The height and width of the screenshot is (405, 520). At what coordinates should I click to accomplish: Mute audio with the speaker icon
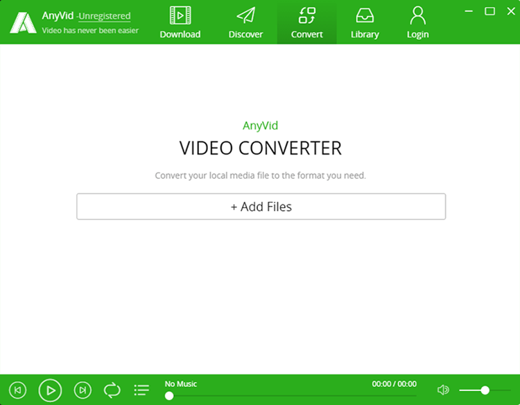pyautogui.click(x=443, y=390)
